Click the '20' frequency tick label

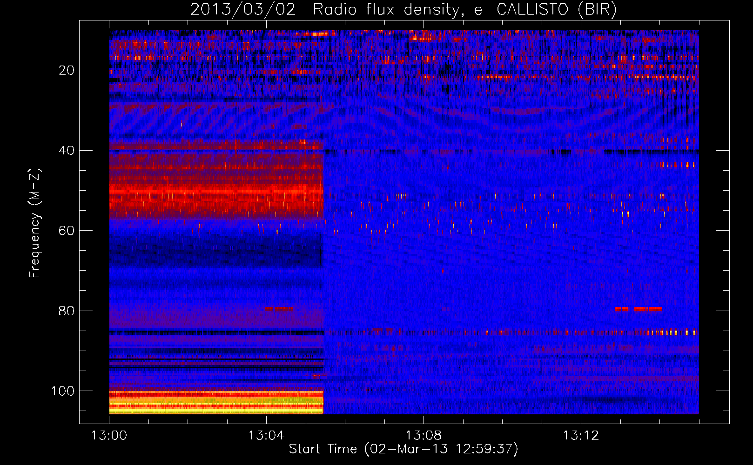coord(67,70)
